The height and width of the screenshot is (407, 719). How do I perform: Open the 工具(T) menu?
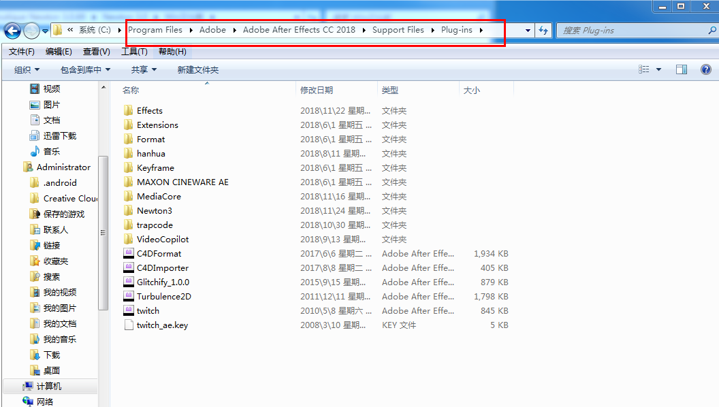[134, 52]
